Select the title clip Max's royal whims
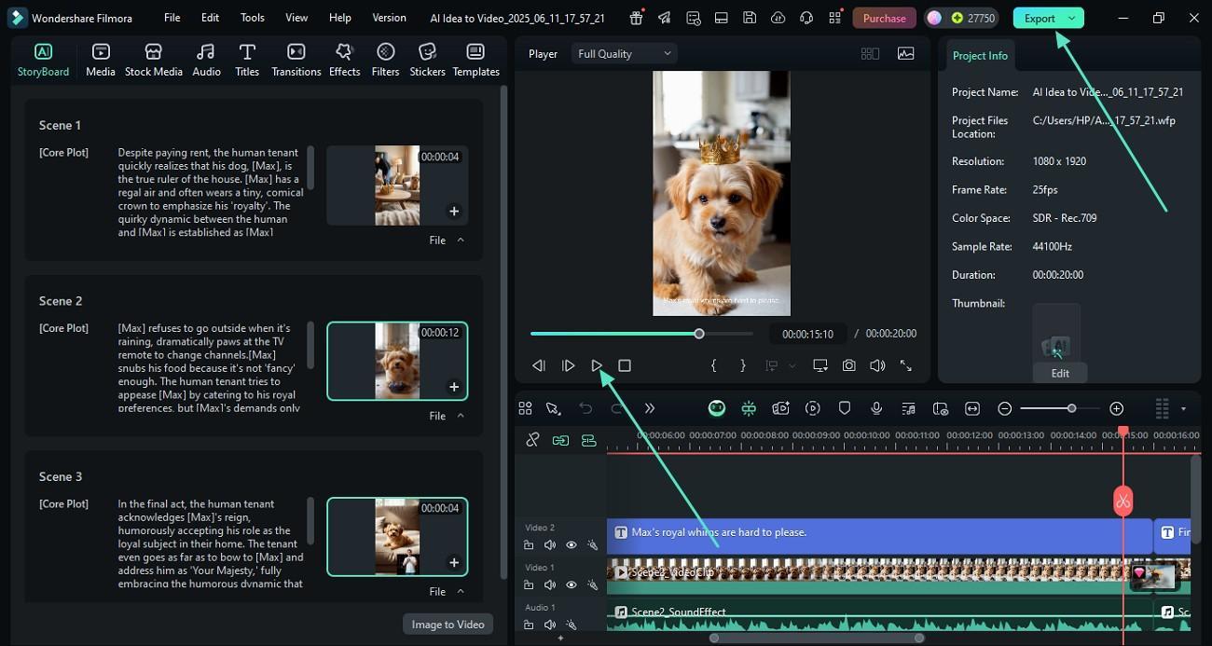Screen dimensions: 1212x646 click(879, 535)
